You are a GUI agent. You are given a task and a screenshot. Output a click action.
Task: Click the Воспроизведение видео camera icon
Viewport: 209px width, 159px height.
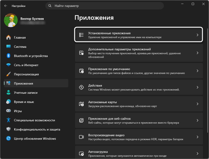[x=81, y=137]
